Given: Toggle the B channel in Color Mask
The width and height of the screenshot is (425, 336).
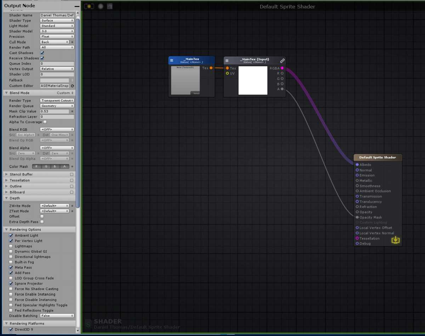Looking at the screenshot, I should (x=55, y=167).
